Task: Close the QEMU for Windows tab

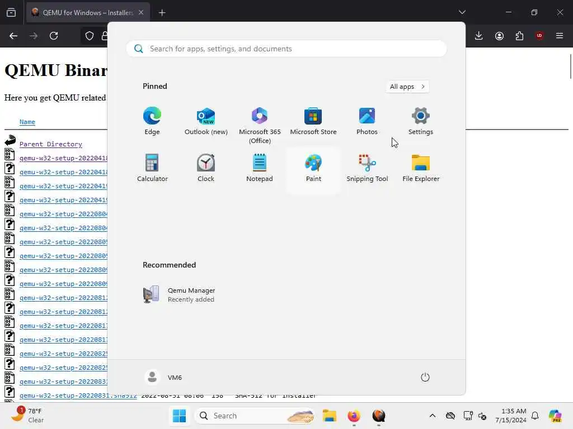Action: [141, 13]
